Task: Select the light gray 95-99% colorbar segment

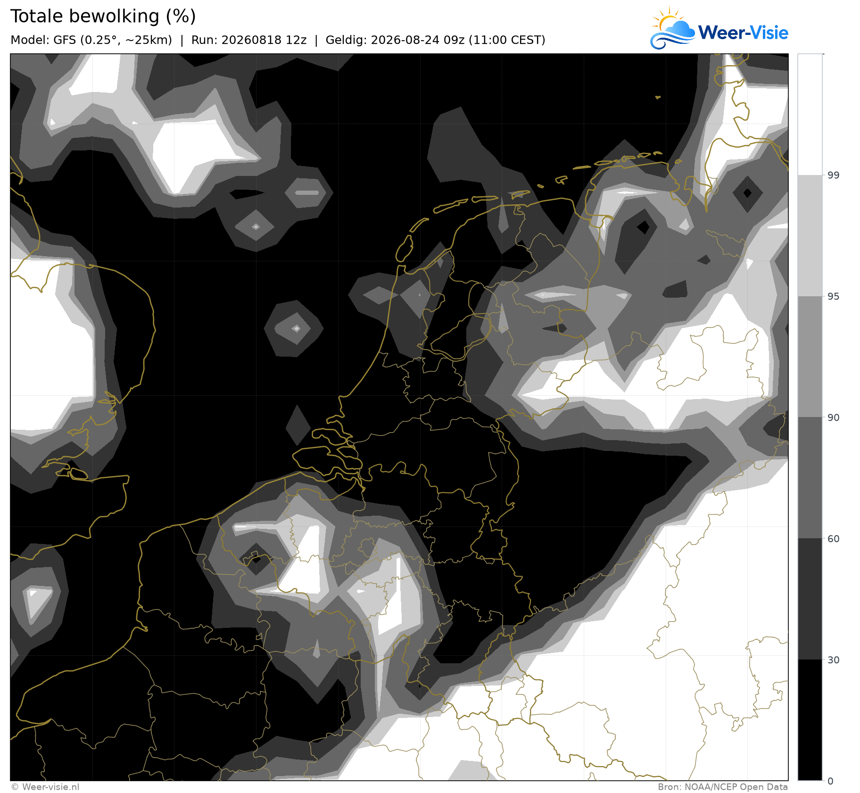Action: click(810, 236)
